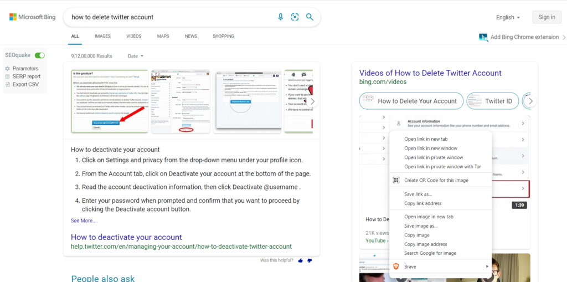This screenshot has width=567, height=282.
Task: Click the Twitter ID chip
Action: click(x=492, y=101)
